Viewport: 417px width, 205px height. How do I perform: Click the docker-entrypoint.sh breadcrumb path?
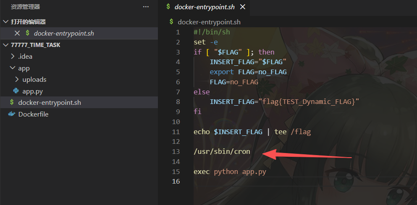click(x=209, y=22)
